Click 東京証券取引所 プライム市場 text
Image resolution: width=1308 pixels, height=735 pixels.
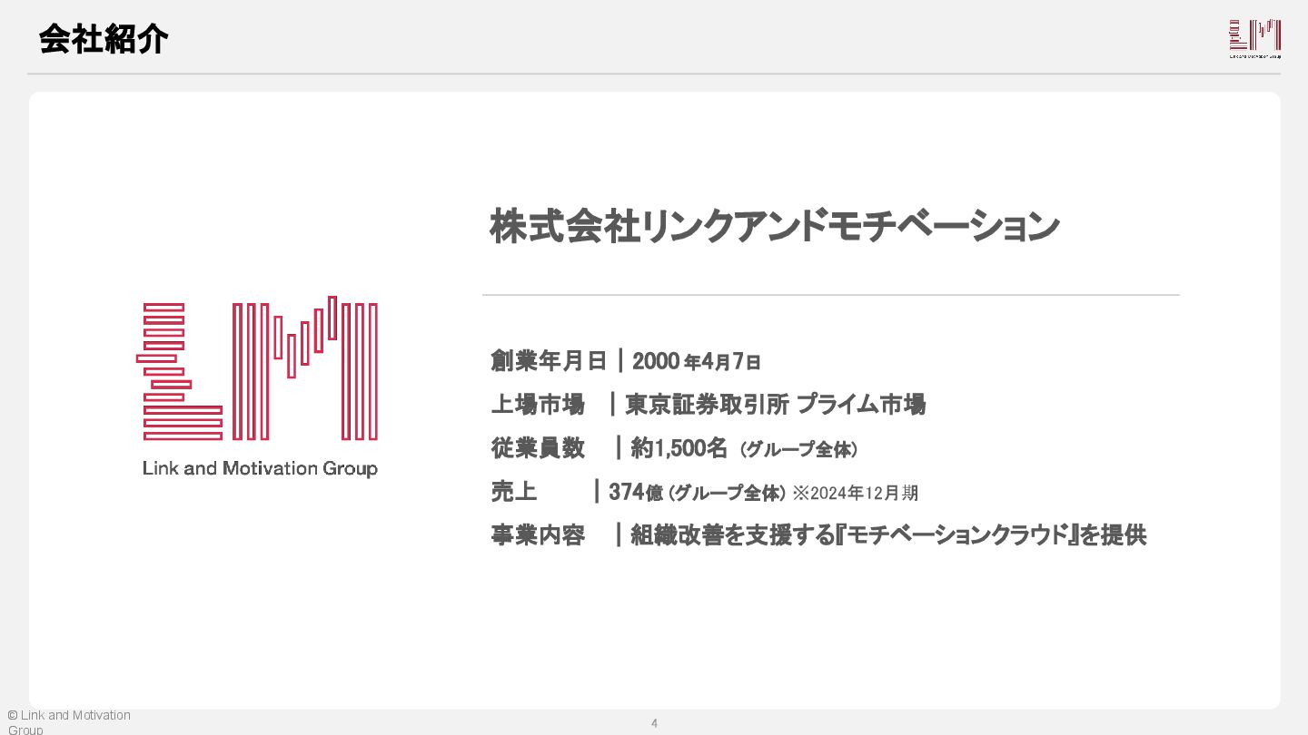775,405
